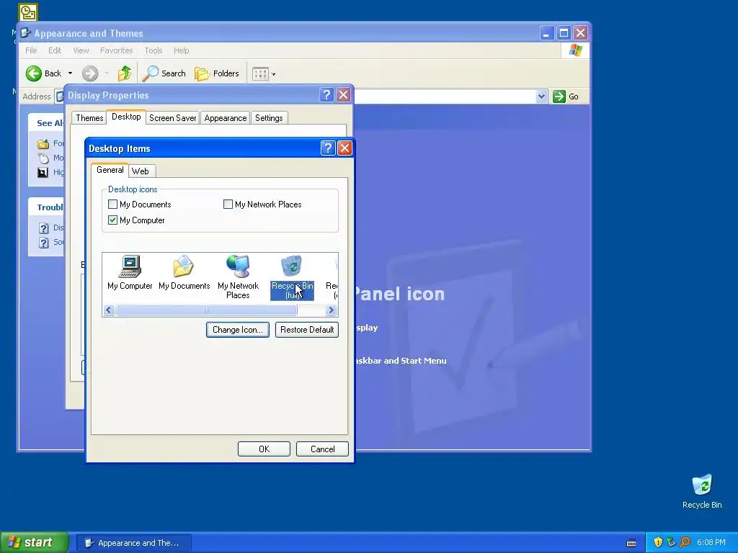The width and height of the screenshot is (738, 553).
Task: Click the icon list left scroll arrow
Action: pos(110,310)
